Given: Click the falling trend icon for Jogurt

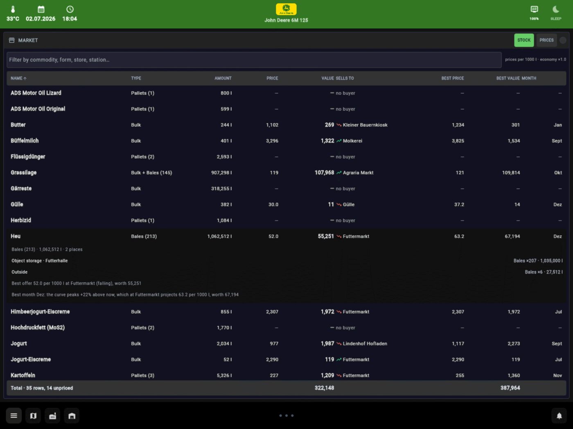Looking at the screenshot, I should point(339,344).
